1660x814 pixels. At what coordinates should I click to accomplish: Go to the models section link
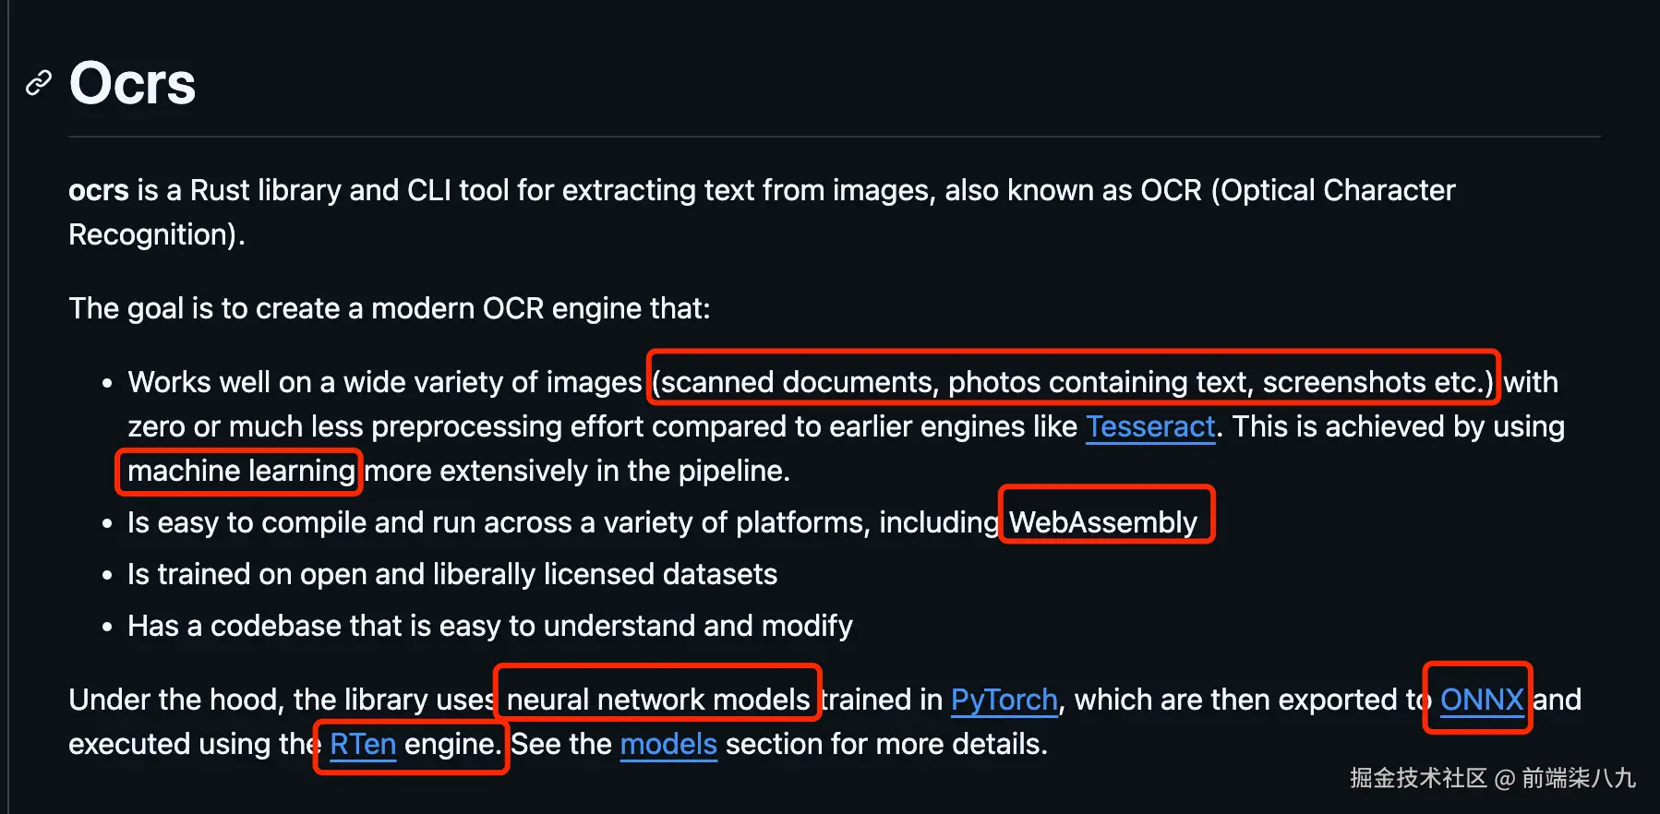pos(668,744)
